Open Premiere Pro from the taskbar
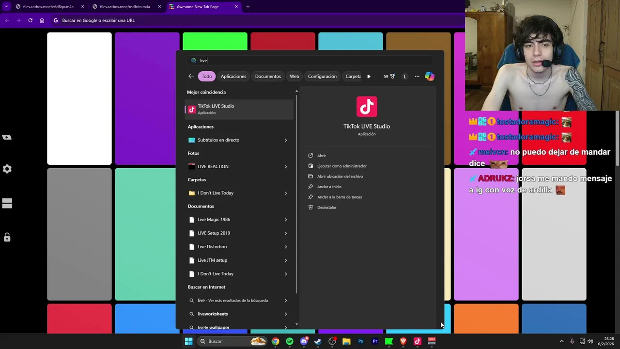Viewport: 620px width, 349px height. [x=375, y=341]
